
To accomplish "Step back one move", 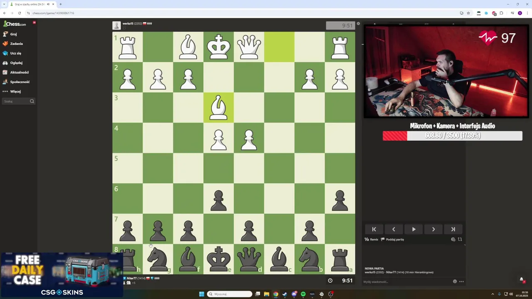I will pos(394,229).
